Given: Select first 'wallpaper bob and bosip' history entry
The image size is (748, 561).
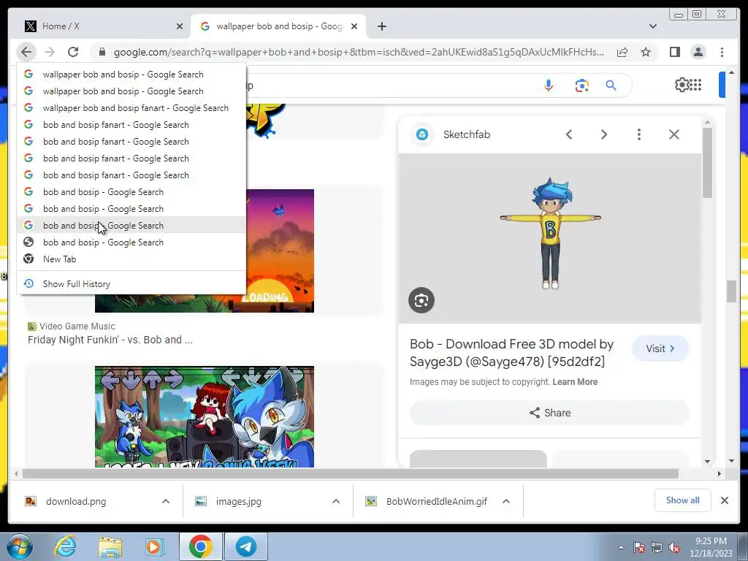Looking at the screenshot, I should tap(131, 75).
